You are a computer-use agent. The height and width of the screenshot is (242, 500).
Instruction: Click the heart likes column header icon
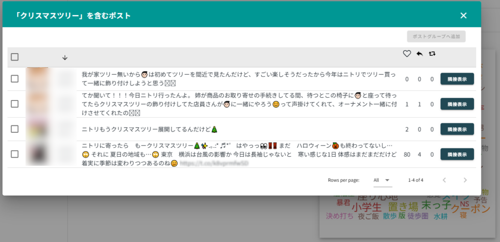tap(407, 54)
